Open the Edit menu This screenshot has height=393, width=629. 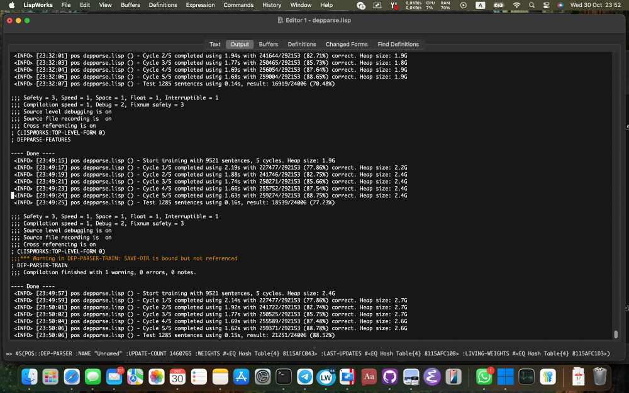click(85, 5)
